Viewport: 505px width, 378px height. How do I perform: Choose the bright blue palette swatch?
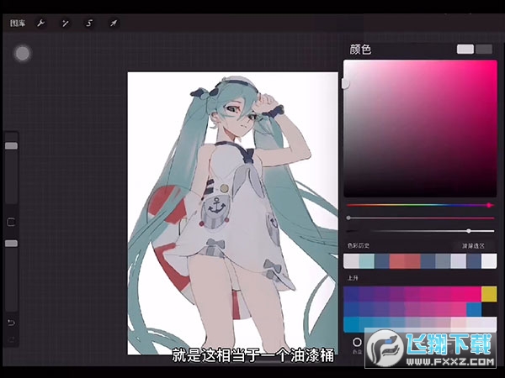click(x=474, y=309)
